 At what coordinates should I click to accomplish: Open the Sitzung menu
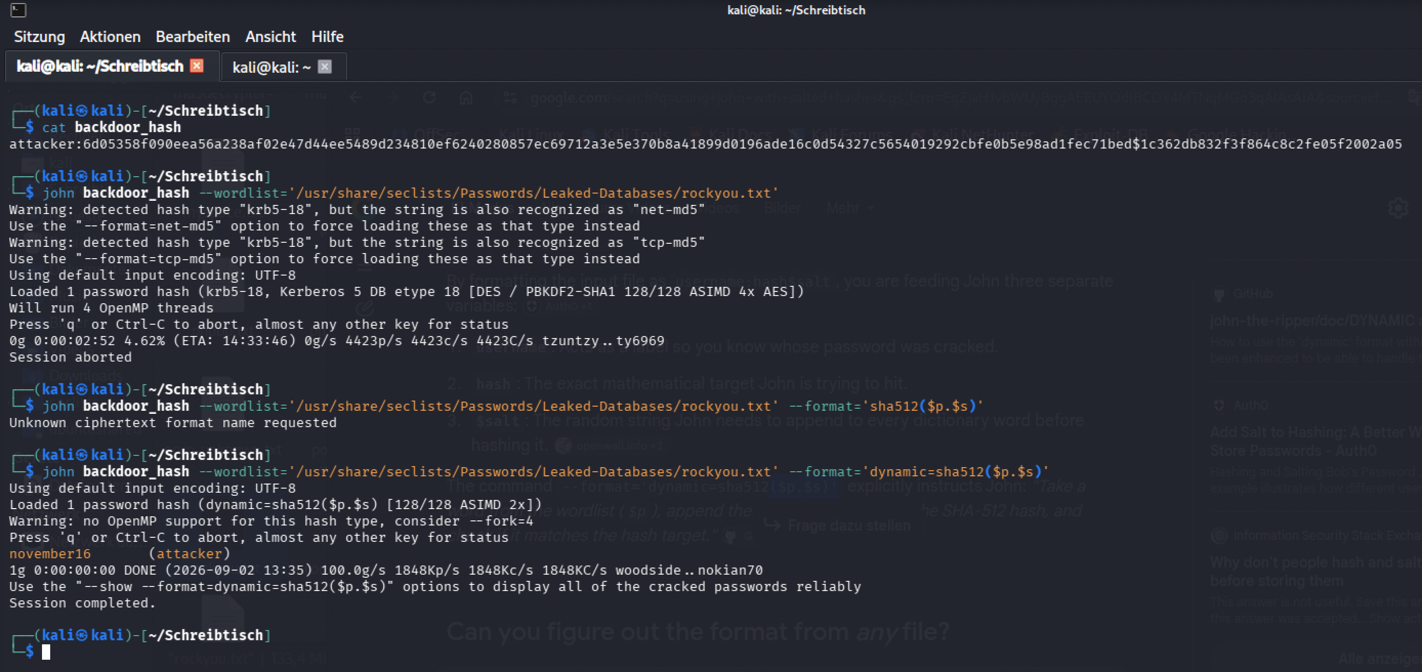[x=39, y=36]
